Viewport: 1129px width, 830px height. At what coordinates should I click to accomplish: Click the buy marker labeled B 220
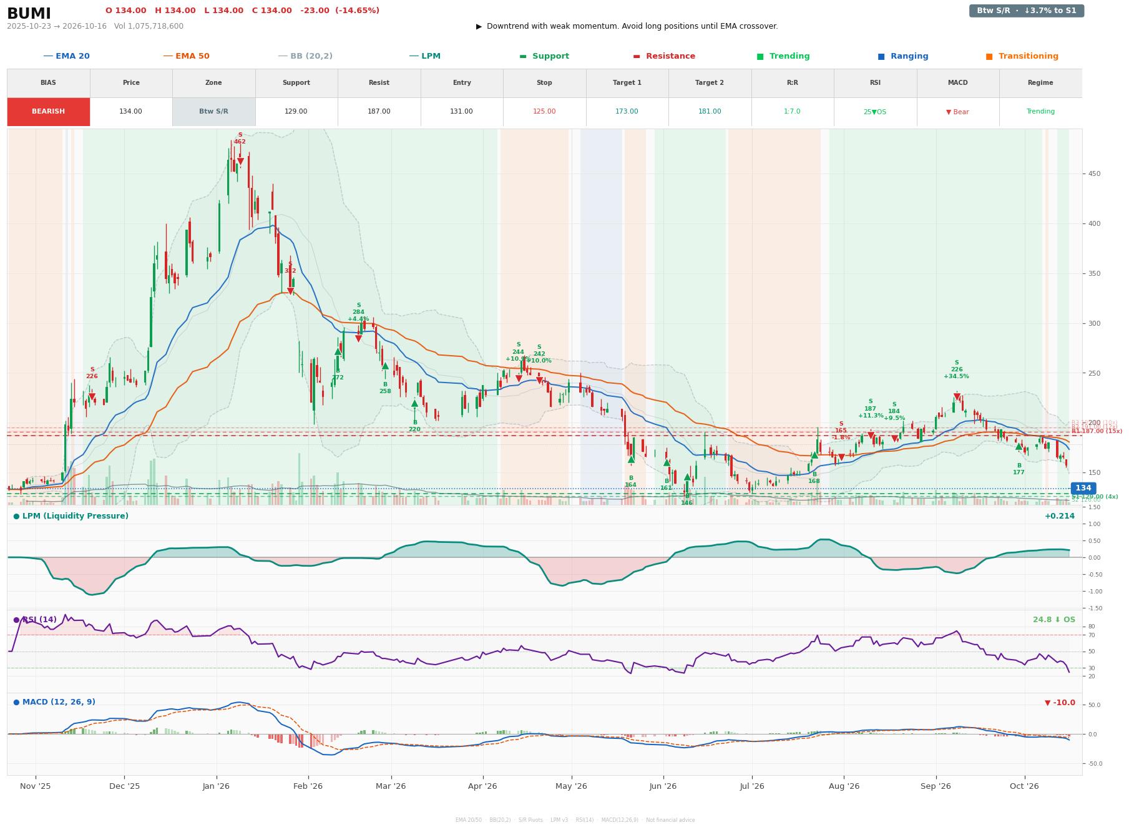click(414, 404)
